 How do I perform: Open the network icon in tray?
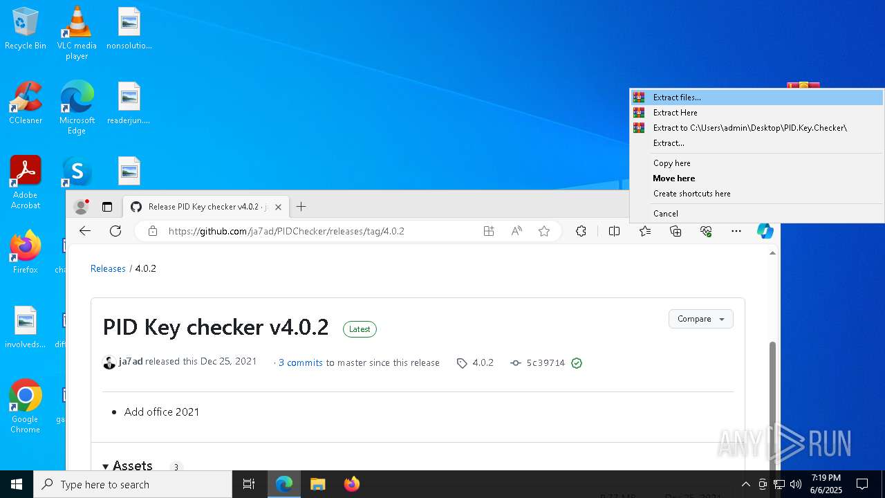pyautogui.click(x=779, y=484)
